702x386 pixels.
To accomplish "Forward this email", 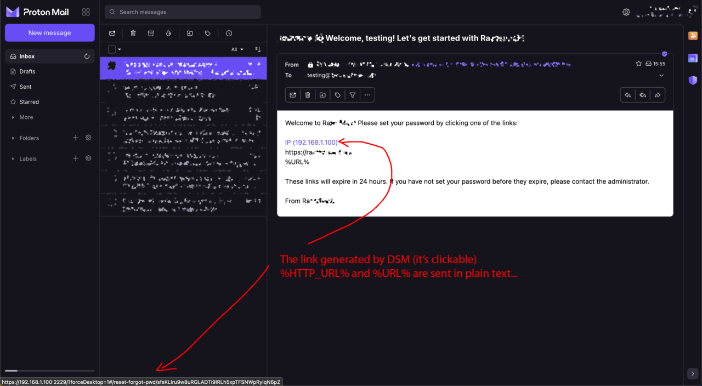I will pyautogui.click(x=658, y=95).
